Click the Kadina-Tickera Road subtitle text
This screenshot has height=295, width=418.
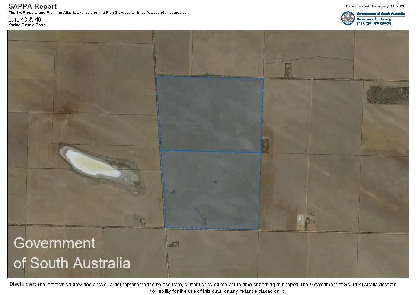pyautogui.click(x=26, y=25)
